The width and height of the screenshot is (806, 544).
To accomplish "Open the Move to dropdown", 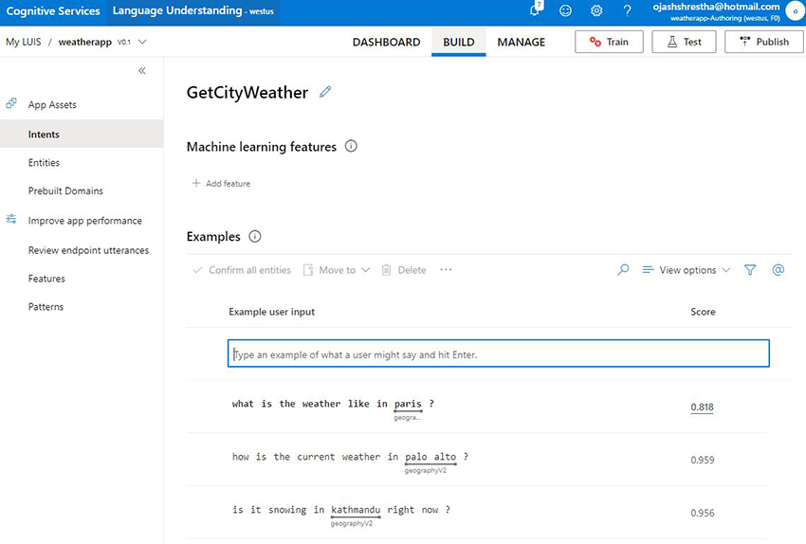I will coord(337,270).
